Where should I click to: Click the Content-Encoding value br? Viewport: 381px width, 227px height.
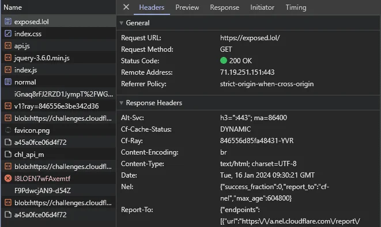tap(223, 152)
